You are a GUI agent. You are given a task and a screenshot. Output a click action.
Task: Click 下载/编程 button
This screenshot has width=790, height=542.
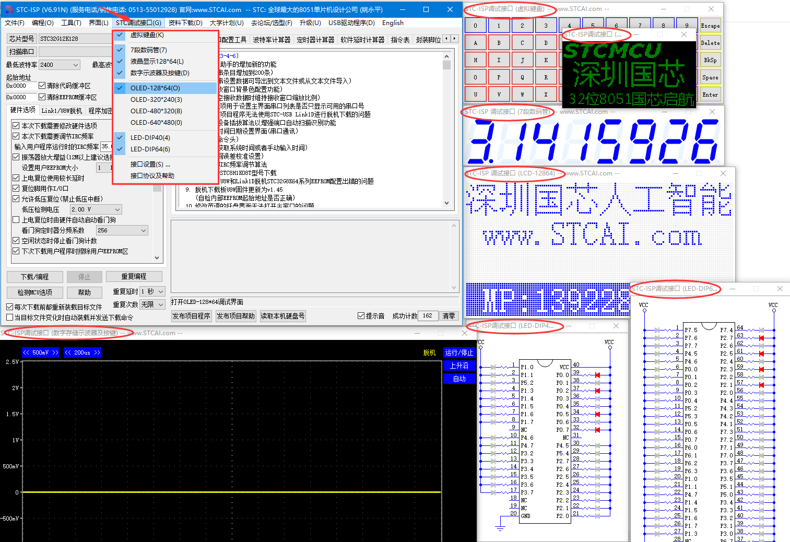(x=35, y=277)
